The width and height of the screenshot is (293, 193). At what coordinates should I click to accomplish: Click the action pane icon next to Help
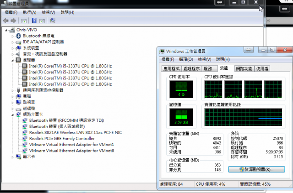(42, 21)
